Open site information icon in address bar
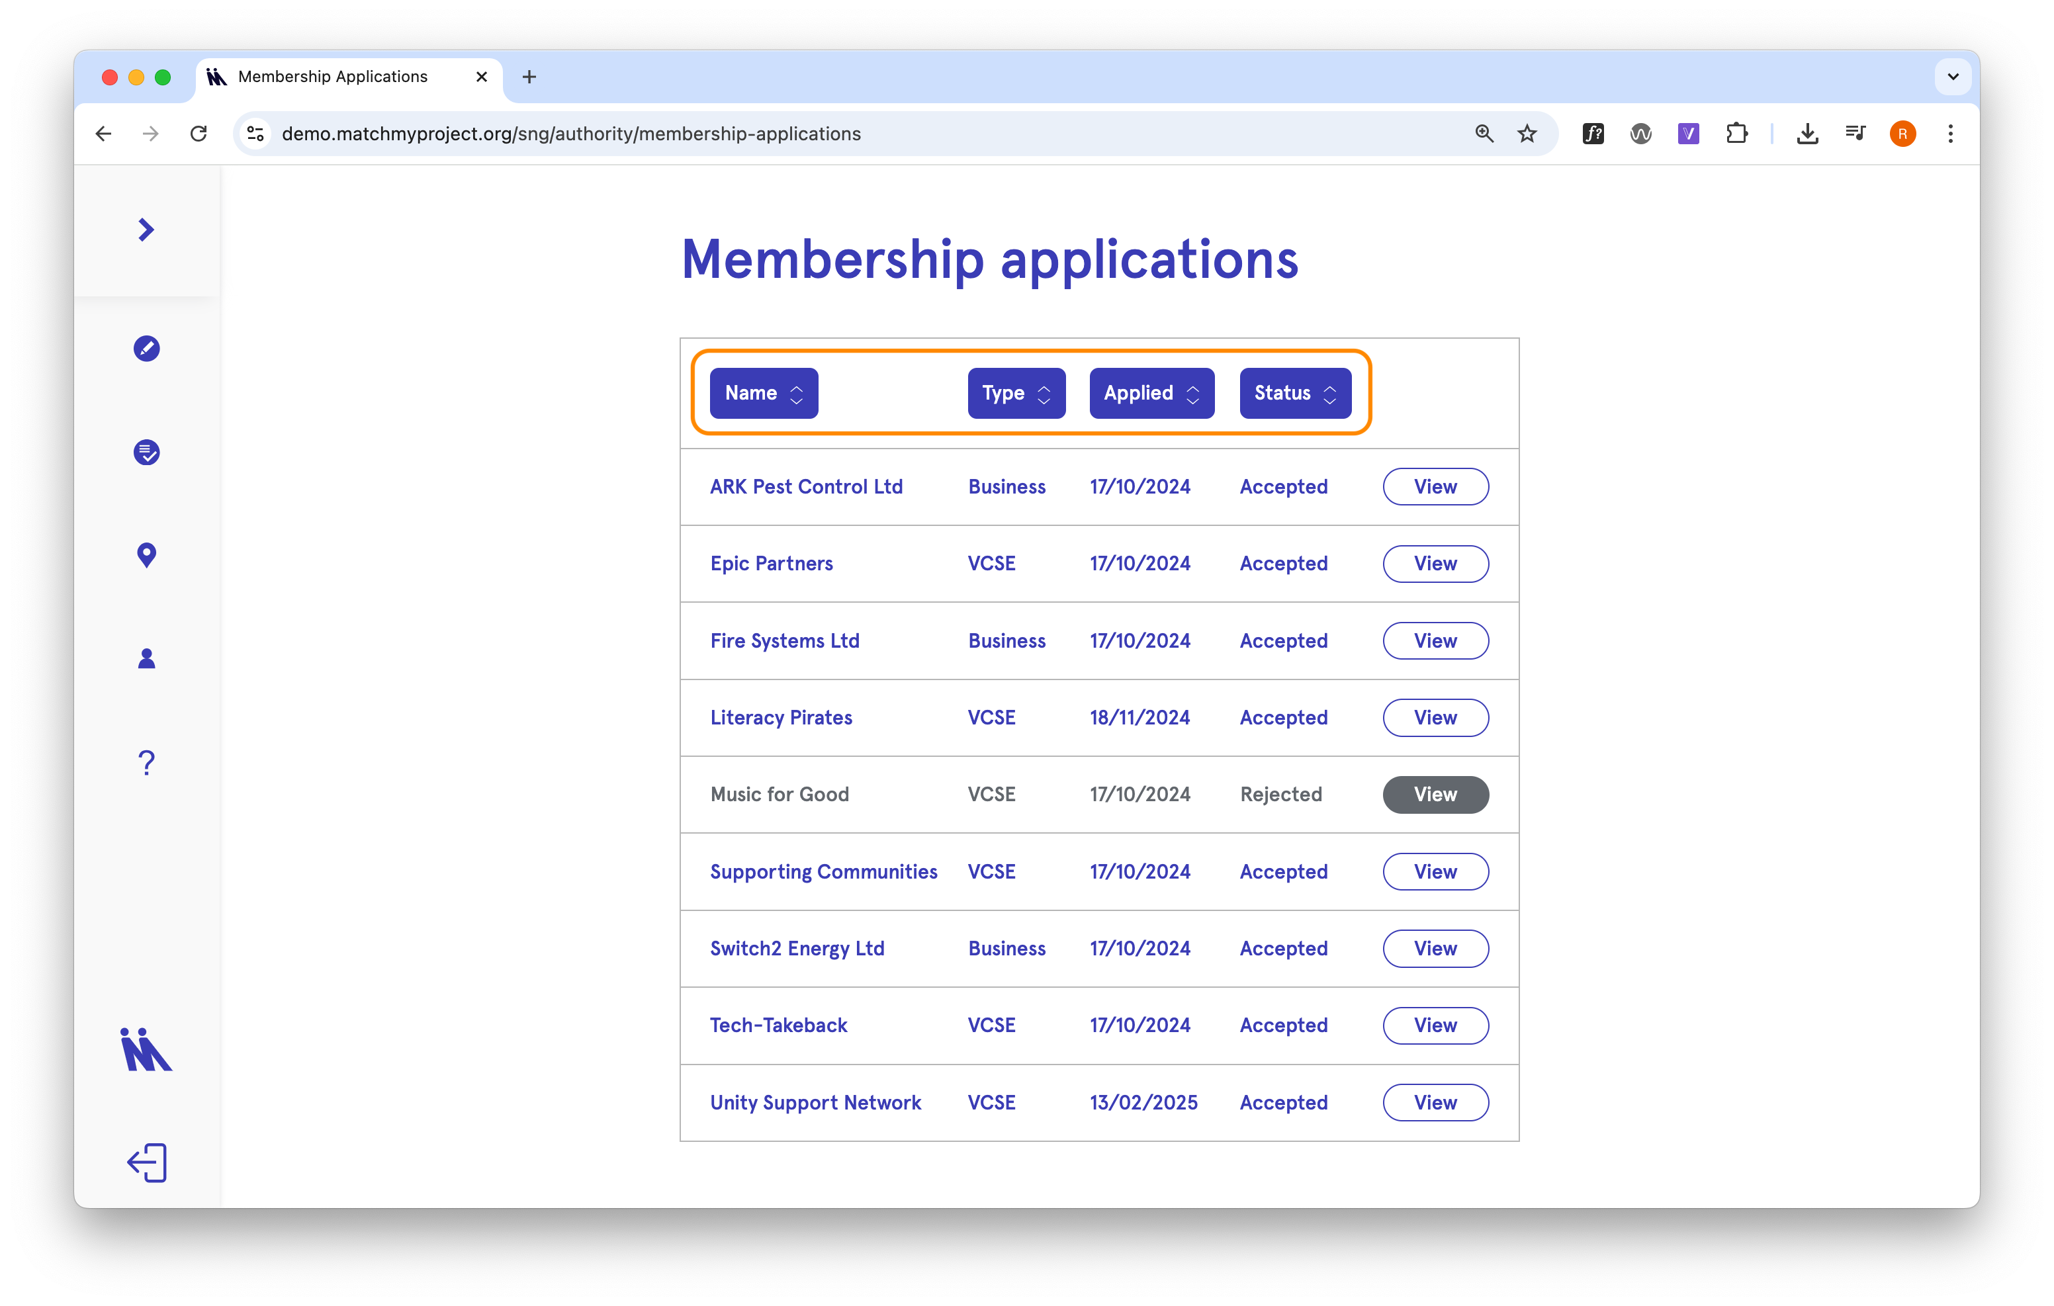 255,134
